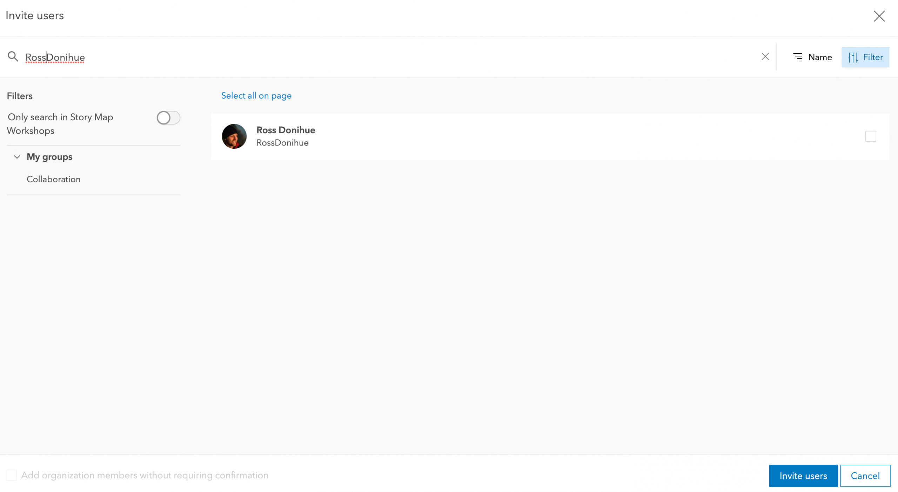Tick Add organization members without confirmation checkbox
This screenshot has height=492, width=898.
tap(11, 475)
